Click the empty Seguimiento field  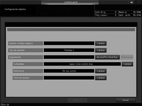pos(69,57)
